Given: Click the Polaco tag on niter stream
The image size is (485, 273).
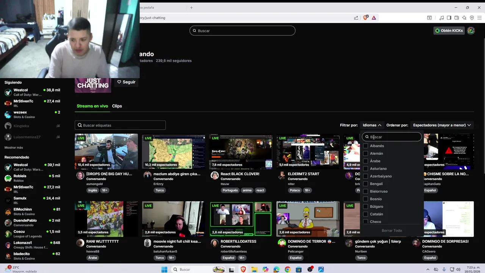Looking at the screenshot, I should [295, 190].
